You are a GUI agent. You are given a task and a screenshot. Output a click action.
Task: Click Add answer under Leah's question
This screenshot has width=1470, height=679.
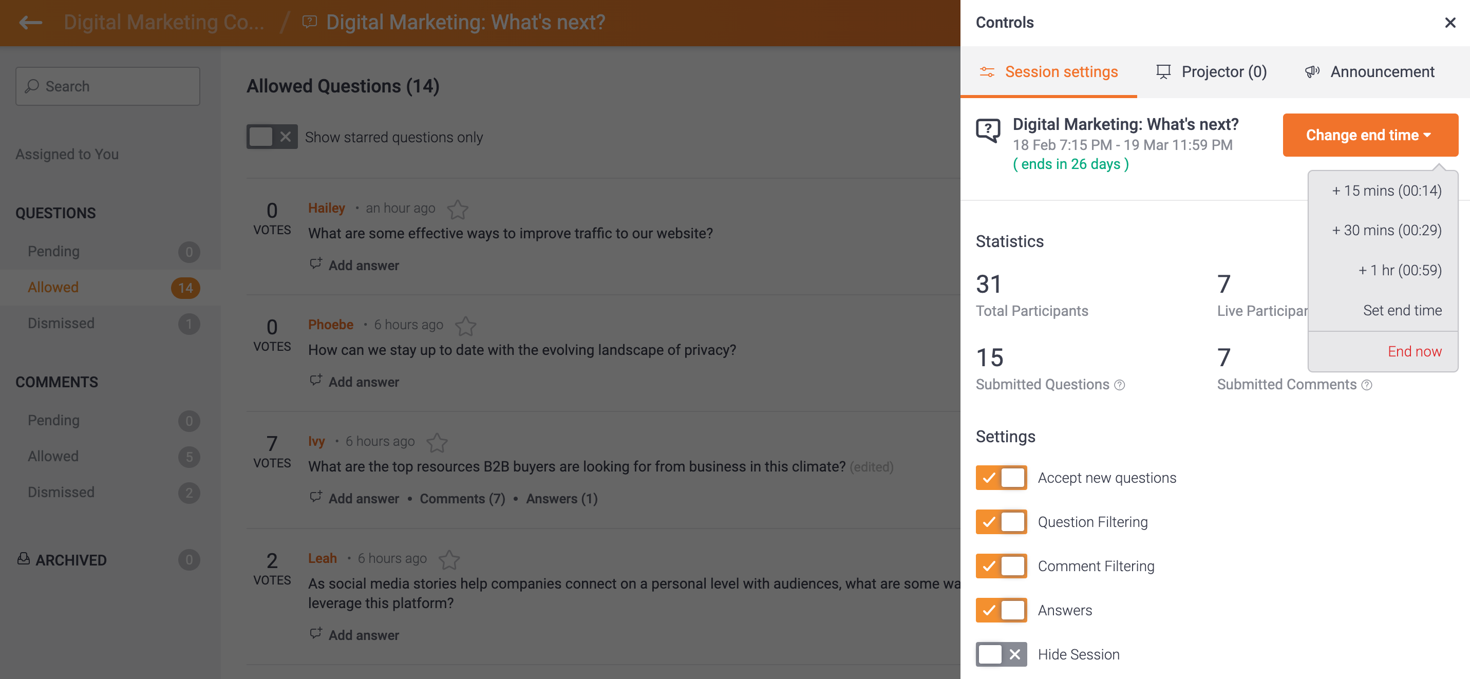point(364,635)
